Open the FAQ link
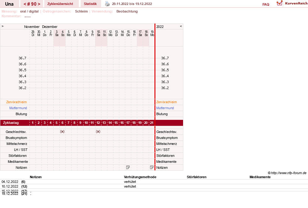This screenshot has height=208, width=308. [x=266, y=4]
